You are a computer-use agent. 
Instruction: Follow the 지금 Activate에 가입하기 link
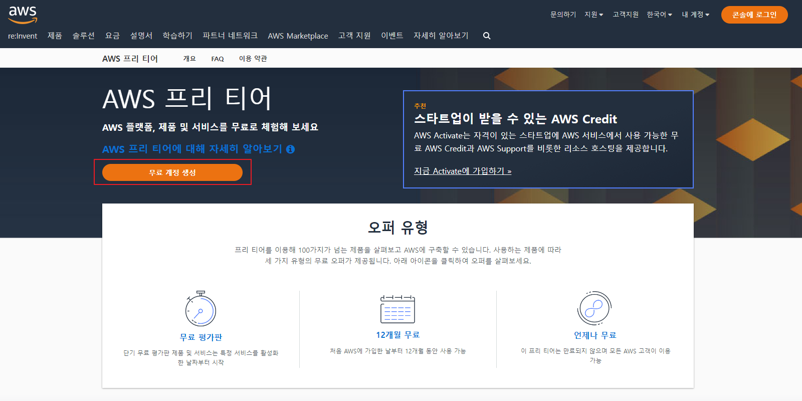coord(463,171)
